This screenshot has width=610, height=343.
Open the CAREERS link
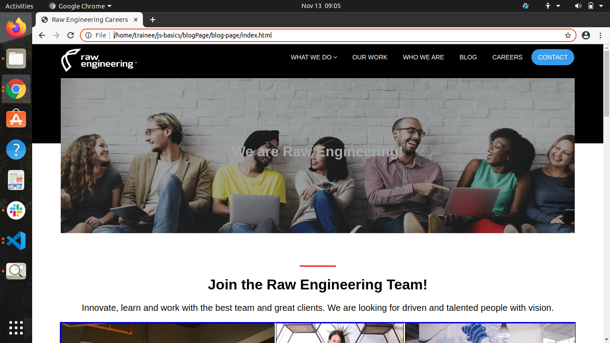click(507, 57)
